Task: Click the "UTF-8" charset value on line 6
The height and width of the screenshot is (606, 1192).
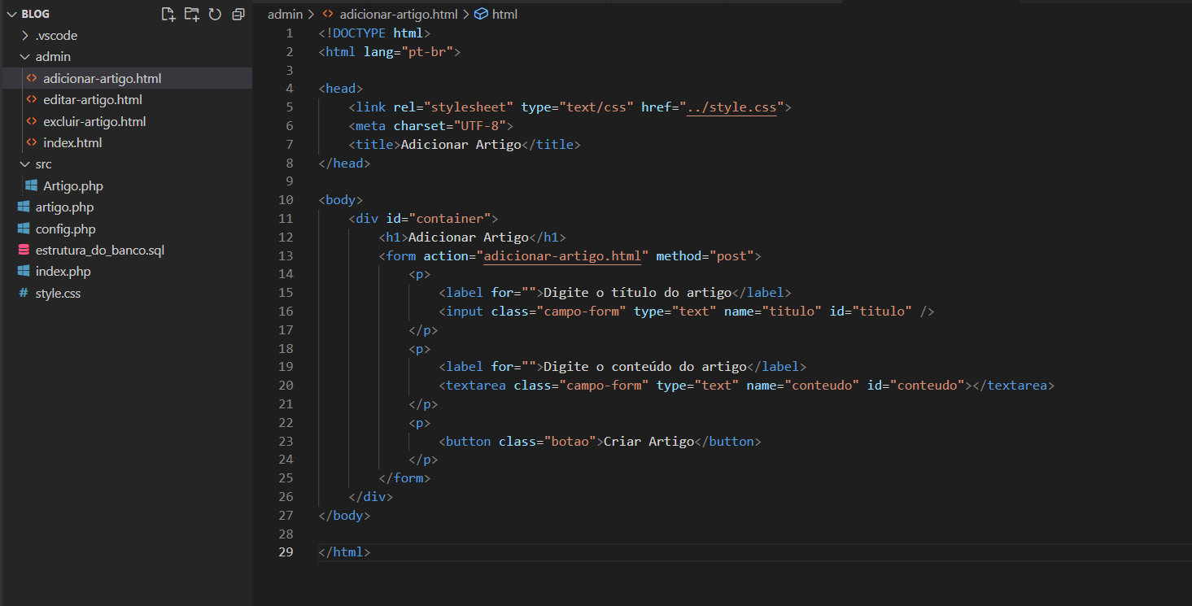Action: pos(480,126)
